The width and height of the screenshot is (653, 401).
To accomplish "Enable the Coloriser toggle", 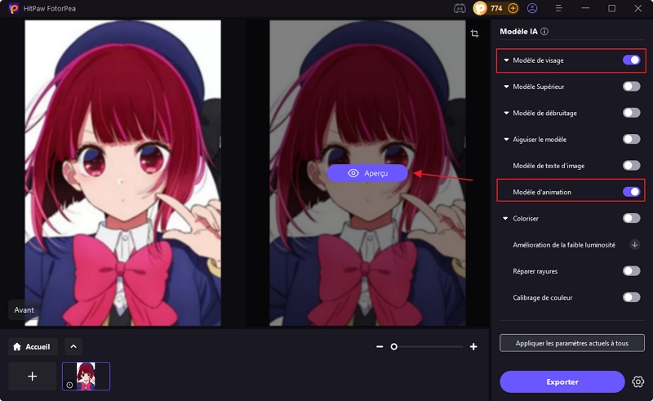I will pos(631,218).
